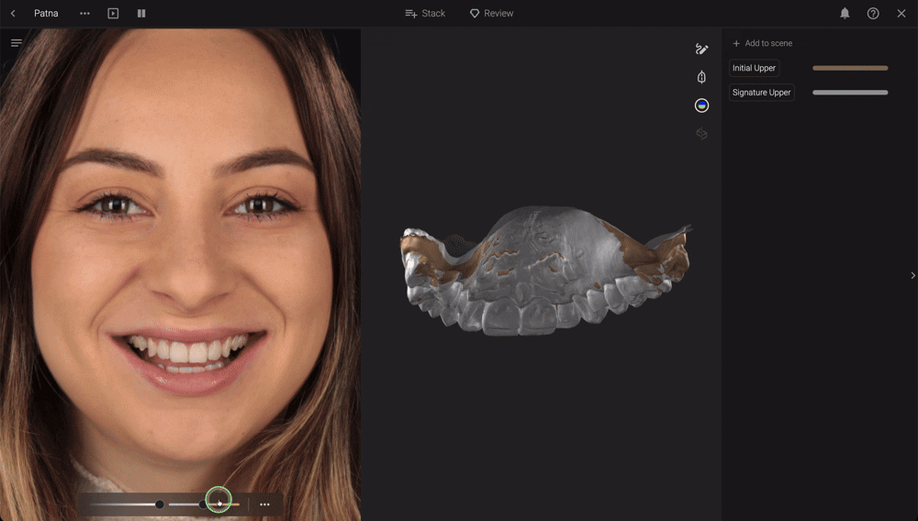This screenshot has width=918, height=521.
Task: Collapse the right panel with the chevron
Action: 912,275
